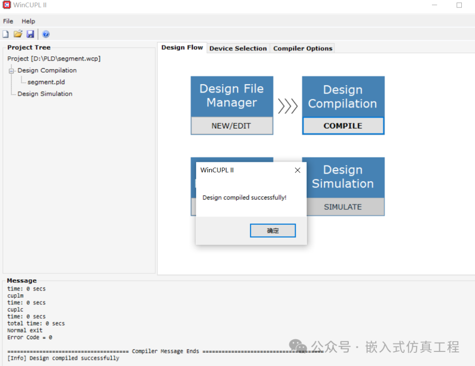Click the 'cuplc' message line
Screen dimensions: 475x366
pyautogui.click(x=15, y=309)
